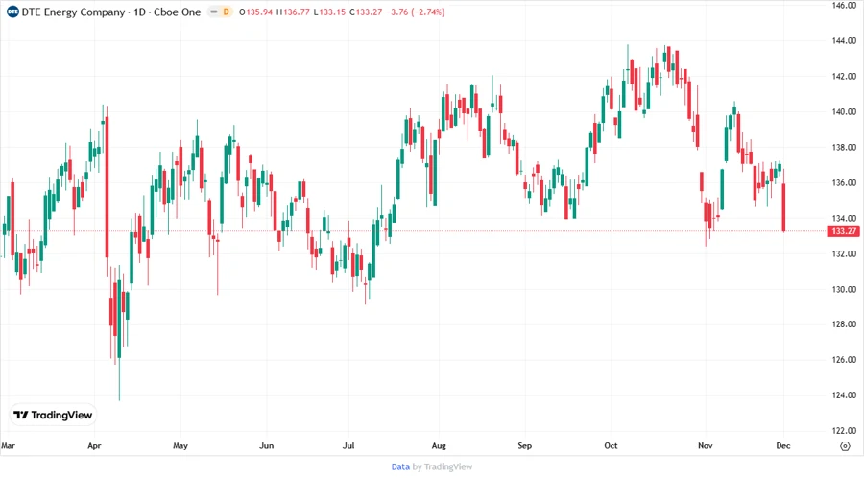The width and height of the screenshot is (864, 478).
Task: Click the Oct label on time axis
Action: point(611,445)
